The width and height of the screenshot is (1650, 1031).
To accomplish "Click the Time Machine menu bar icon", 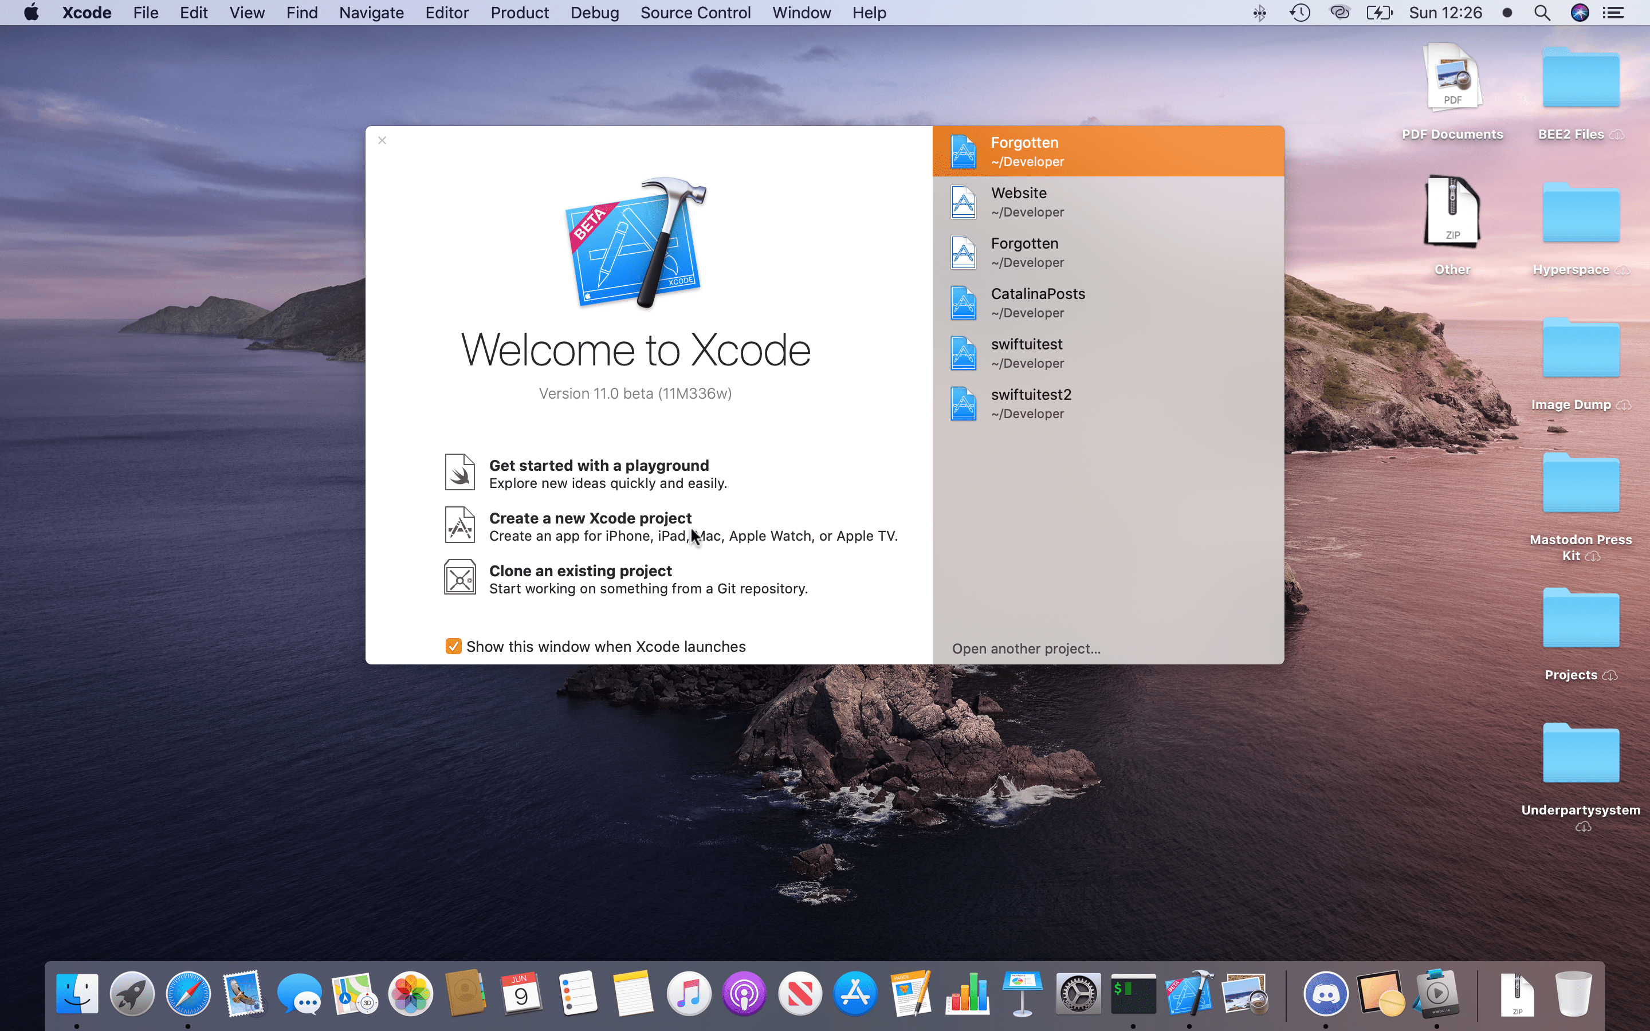I will pos(1300,13).
